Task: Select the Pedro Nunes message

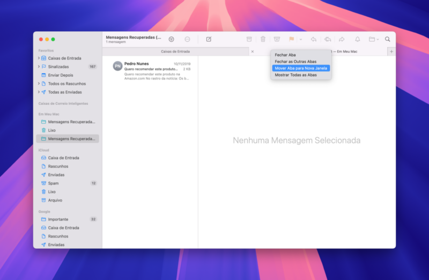Action: (x=150, y=71)
